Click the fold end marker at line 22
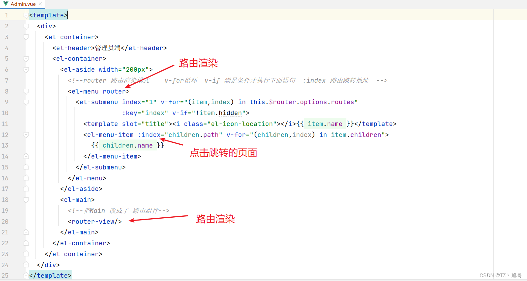The width and height of the screenshot is (527, 281). point(26,243)
